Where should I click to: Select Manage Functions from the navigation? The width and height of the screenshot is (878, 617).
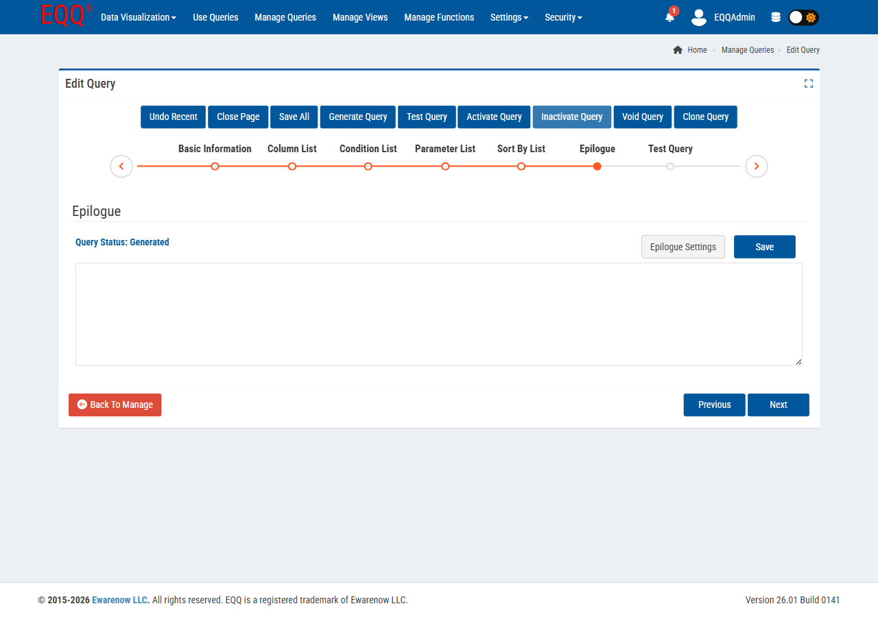click(439, 17)
